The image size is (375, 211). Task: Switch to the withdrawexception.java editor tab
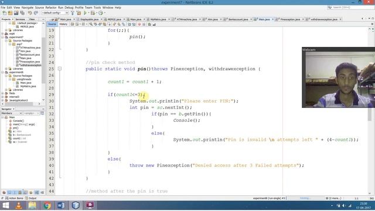click(323, 19)
